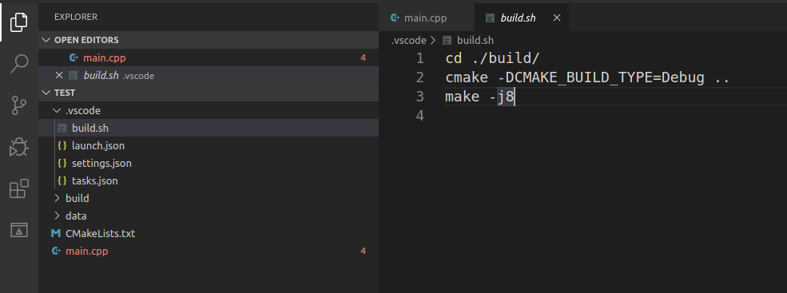
Task: Close build.sh in Open Editors list
Action: [58, 75]
